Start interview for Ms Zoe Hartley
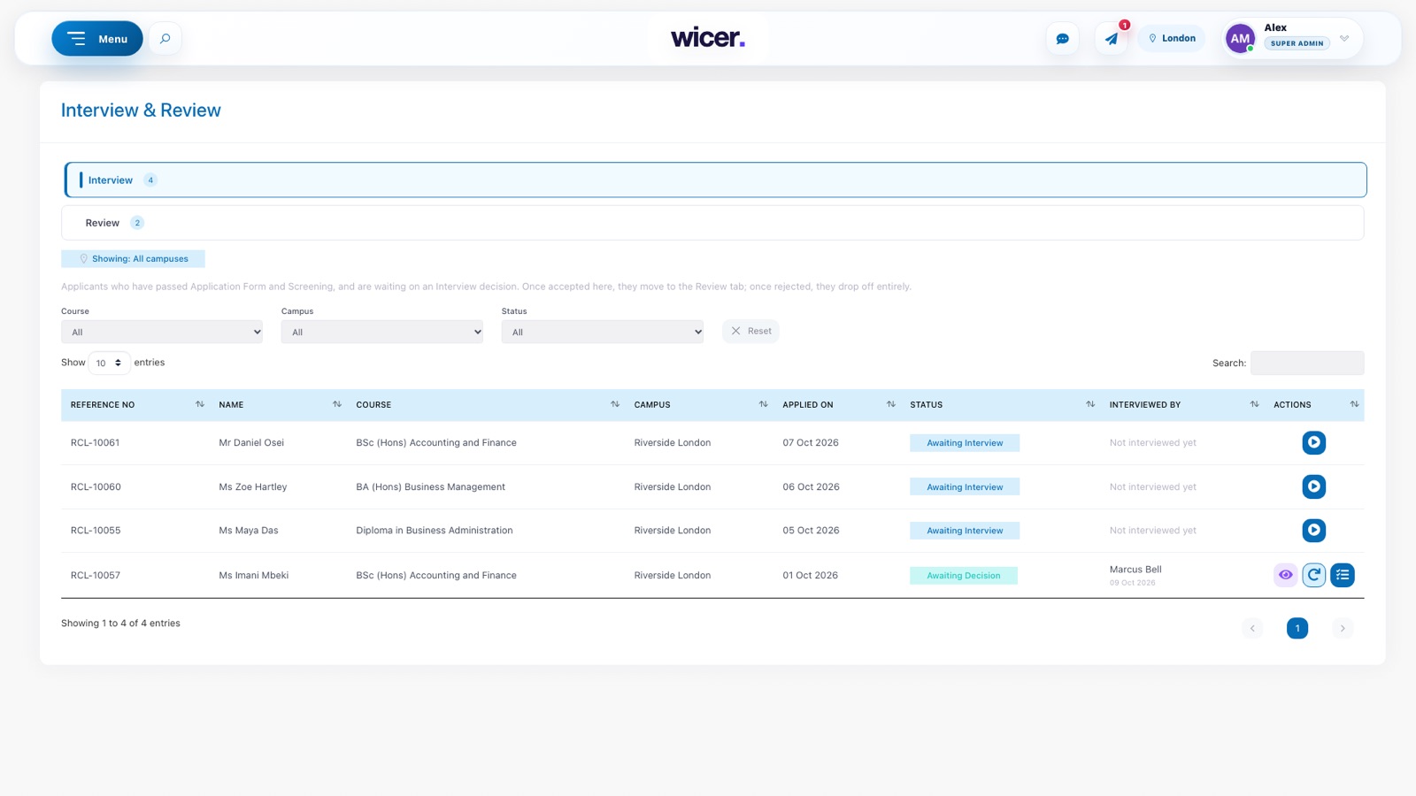 tap(1313, 486)
